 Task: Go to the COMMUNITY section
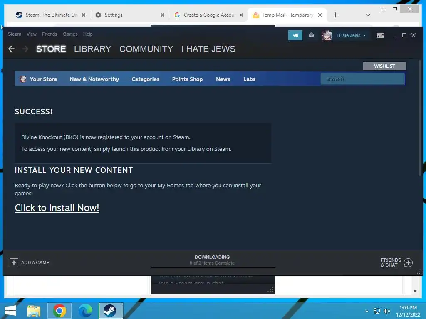coord(146,49)
